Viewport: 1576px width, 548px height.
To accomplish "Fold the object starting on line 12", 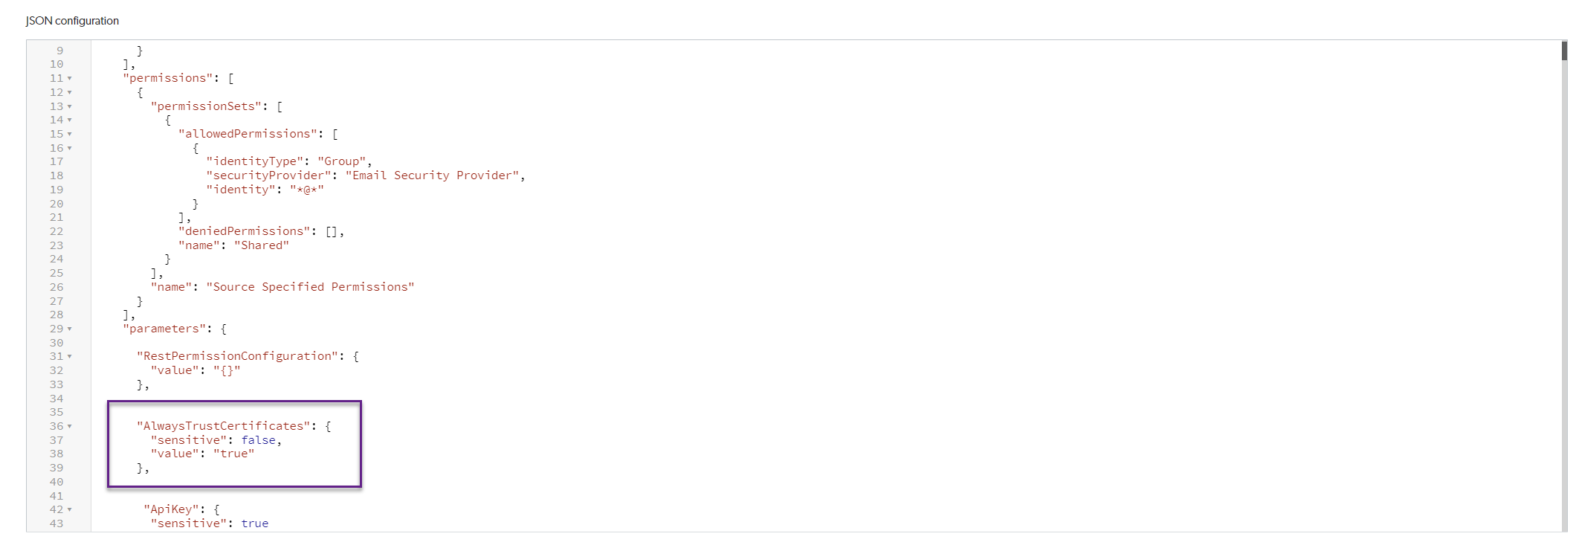I will pos(70,92).
